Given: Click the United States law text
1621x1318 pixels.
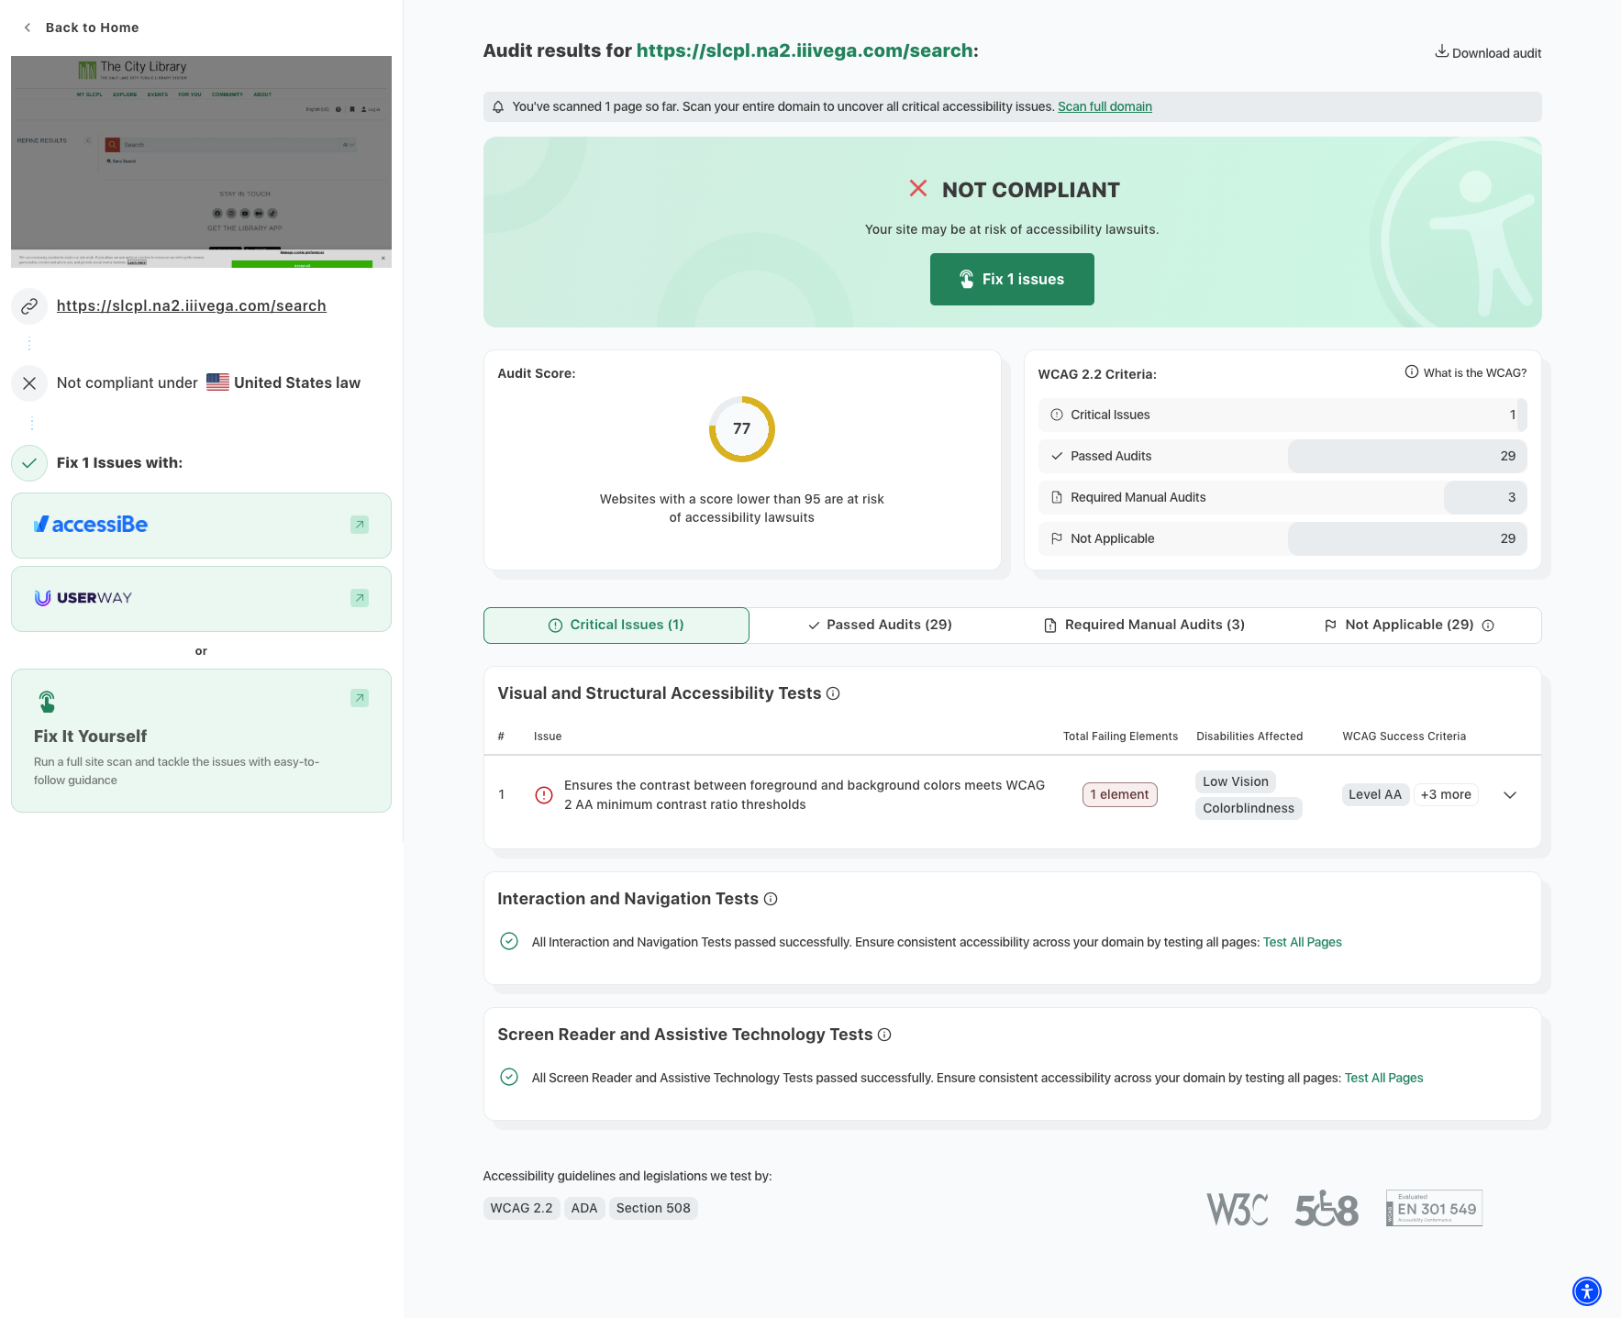Looking at the screenshot, I should (x=297, y=382).
